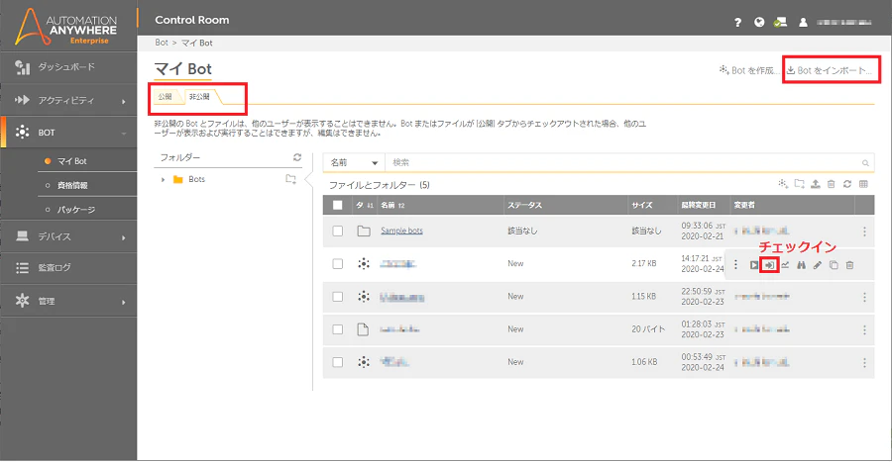This screenshot has height=462, width=892.
Task: Refresh the フォルダー folder tree
Action: coord(297,157)
